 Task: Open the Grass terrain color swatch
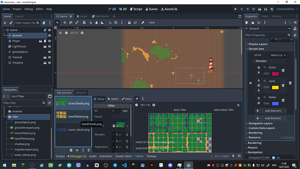[x=275, y=74]
